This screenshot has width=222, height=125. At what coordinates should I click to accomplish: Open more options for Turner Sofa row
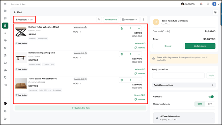145,80
